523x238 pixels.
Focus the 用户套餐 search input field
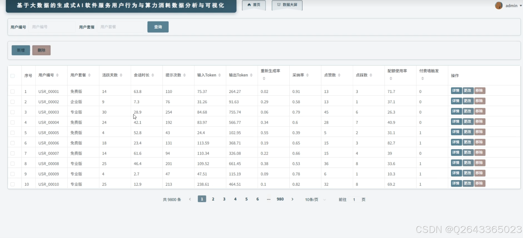click(x=120, y=27)
